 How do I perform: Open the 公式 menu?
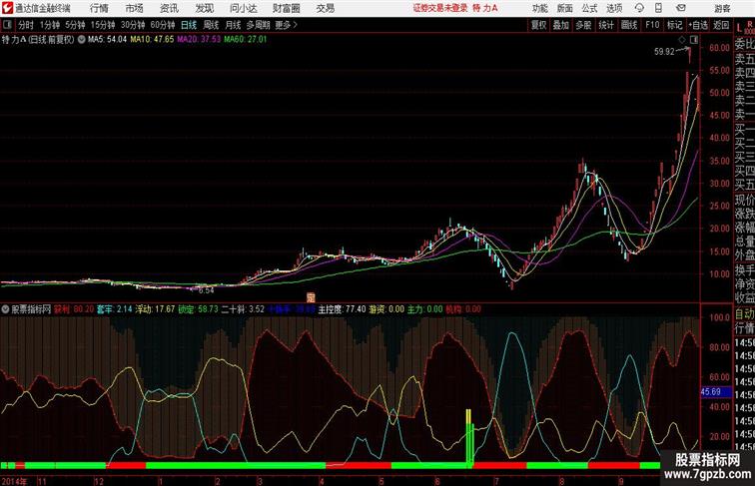tap(589, 8)
